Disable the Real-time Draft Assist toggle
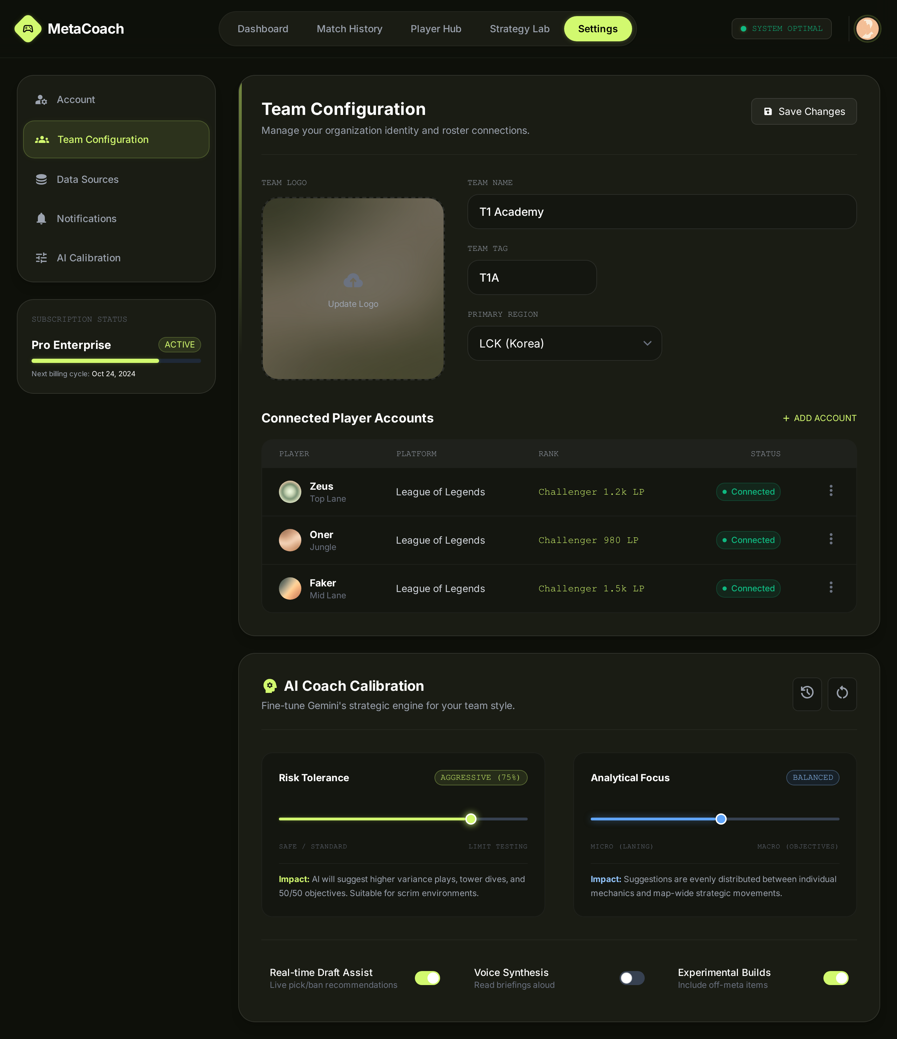Screen dimensions: 897x1039 click(427, 978)
